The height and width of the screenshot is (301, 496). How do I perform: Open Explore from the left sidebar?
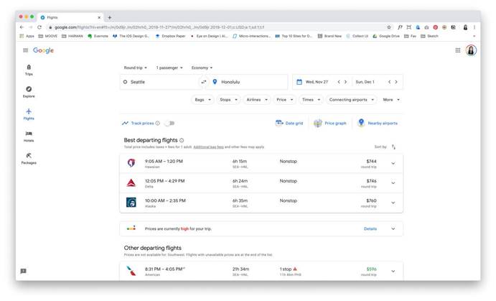coord(29,91)
